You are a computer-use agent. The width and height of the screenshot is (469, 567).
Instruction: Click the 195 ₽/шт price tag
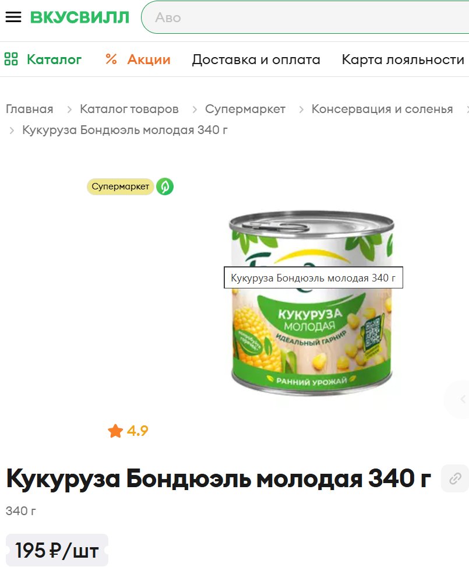57,550
